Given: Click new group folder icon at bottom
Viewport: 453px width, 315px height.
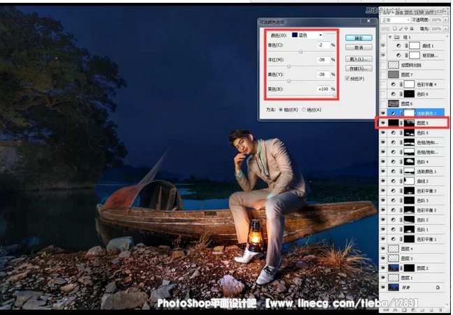Looking at the screenshot, I should tap(422, 310).
